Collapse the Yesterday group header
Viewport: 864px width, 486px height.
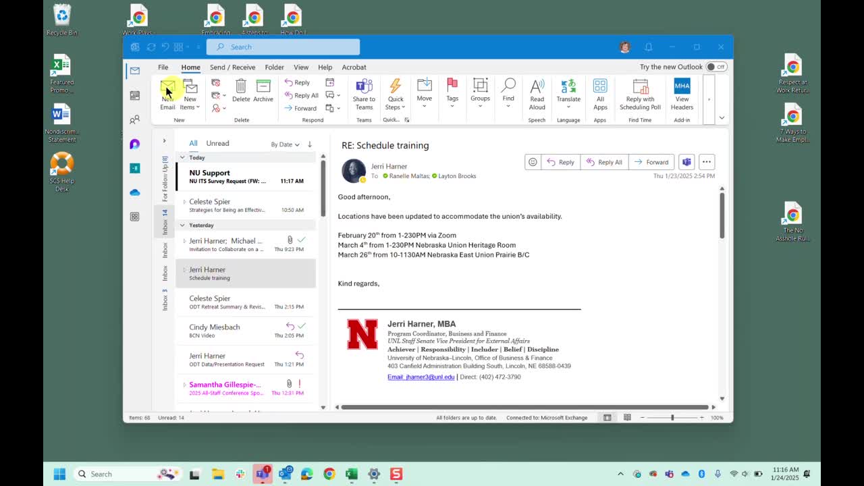[182, 225]
